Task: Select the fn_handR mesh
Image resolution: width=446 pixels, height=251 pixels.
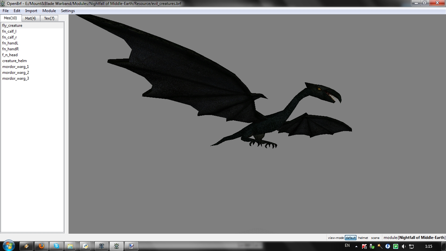Action: 32,49
